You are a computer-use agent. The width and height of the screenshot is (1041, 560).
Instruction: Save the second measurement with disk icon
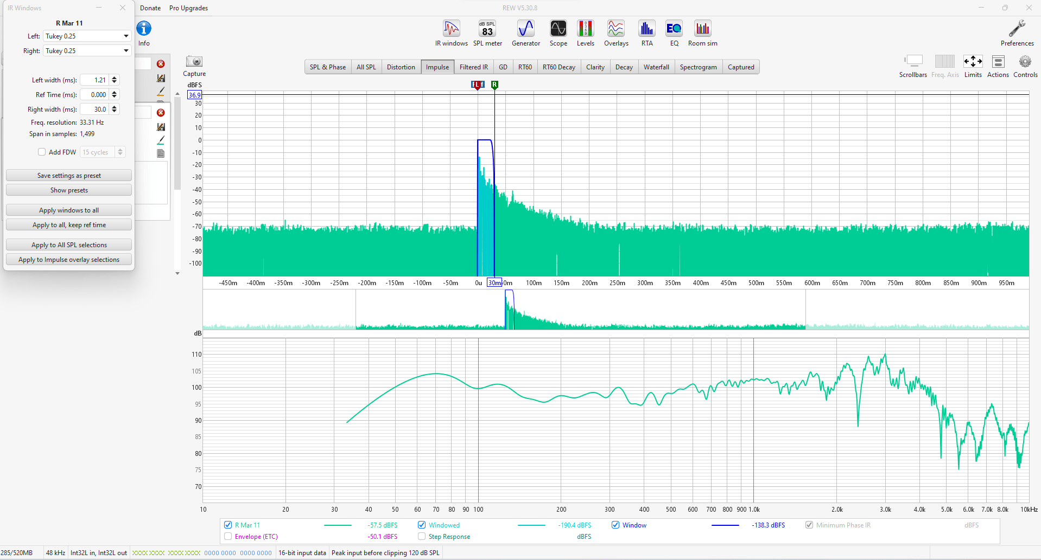click(x=161, y=127)
